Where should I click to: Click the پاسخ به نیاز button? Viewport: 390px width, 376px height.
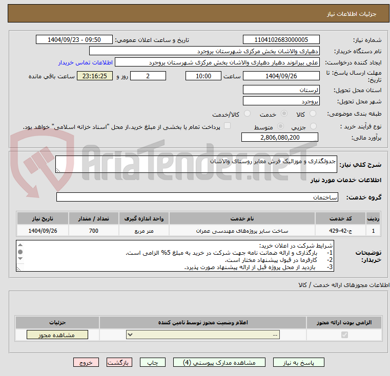click(298, 363)
